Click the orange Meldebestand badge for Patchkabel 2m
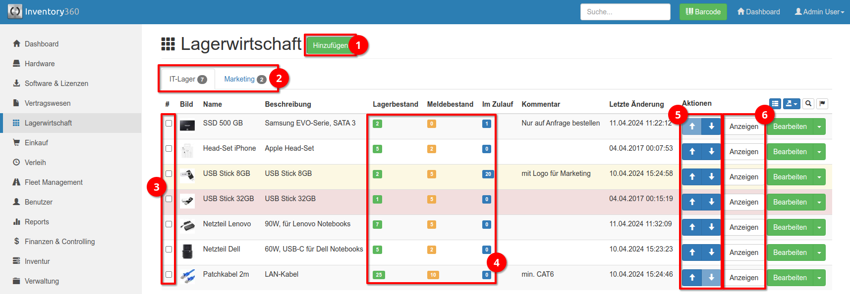 click(433, 275)
